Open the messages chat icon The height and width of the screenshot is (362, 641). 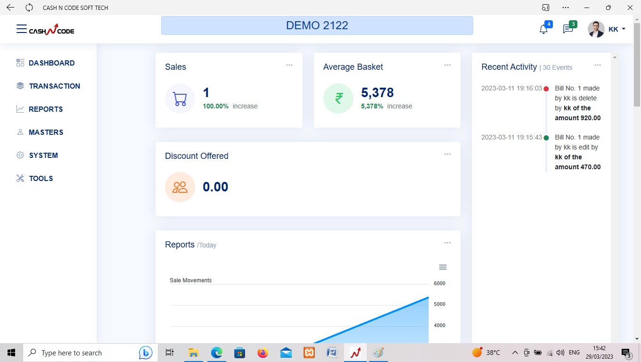(x=568, y=29)
